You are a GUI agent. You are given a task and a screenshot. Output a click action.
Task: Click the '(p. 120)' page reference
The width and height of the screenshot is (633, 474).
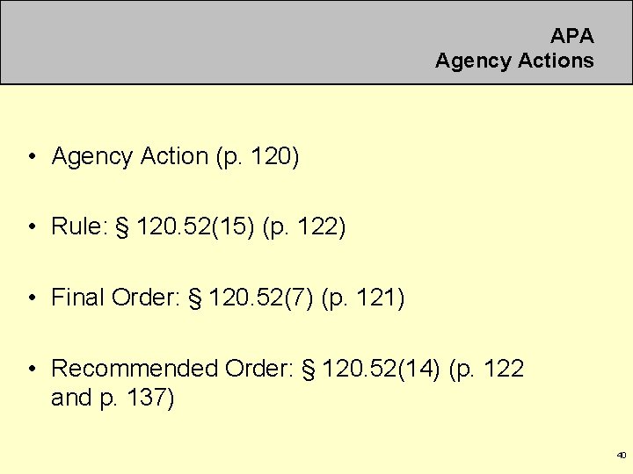click(x=258, y=157)
